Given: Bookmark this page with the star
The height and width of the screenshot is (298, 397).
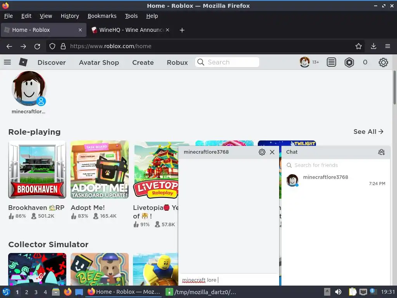Looking at the screenshot, I should tap(358, 46).
